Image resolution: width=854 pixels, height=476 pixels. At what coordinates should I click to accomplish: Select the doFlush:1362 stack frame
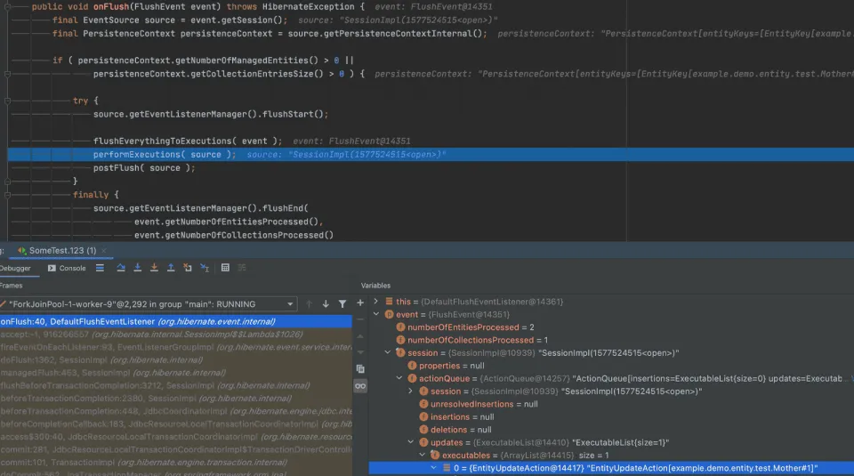click(176, 360)
